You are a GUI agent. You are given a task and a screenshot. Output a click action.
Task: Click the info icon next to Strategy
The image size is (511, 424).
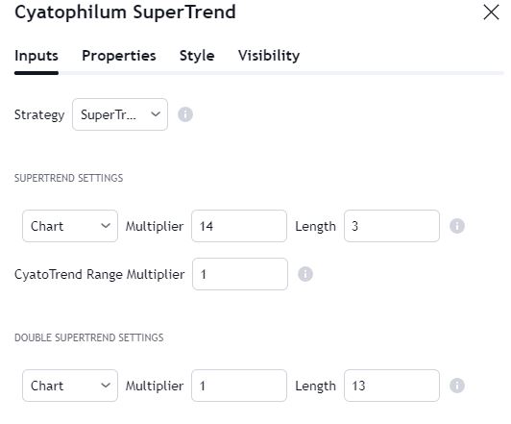[x=185, y=114]
